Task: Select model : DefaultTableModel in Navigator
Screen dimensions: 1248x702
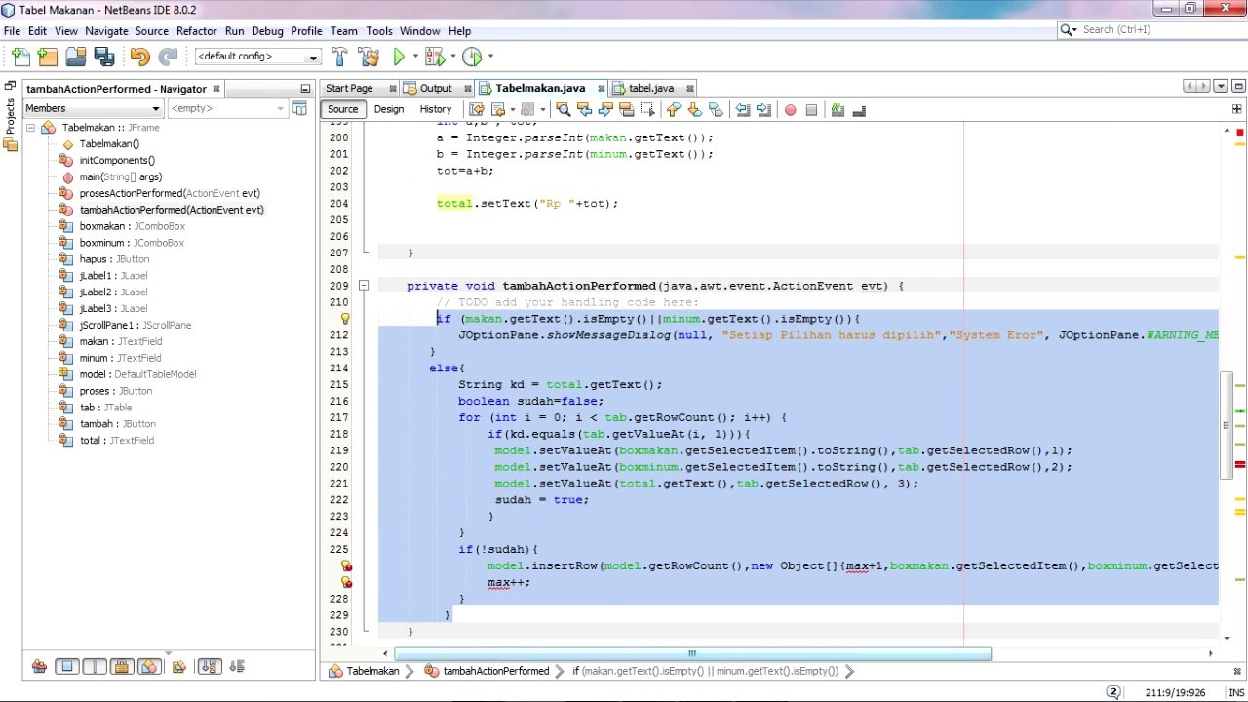Action: pyautogui.click(x=137, y=374)
